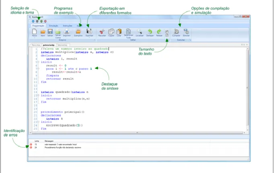Select the Novo.bip document tab
Viewport: 275px width, 173px height.
36,45
